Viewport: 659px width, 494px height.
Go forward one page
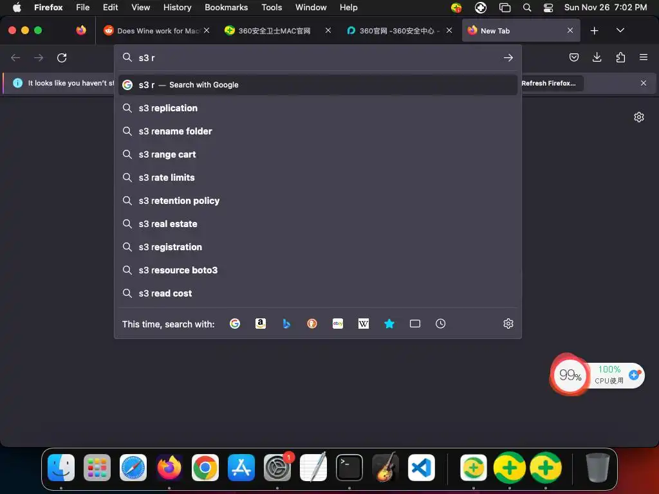[x=39, y=57]
